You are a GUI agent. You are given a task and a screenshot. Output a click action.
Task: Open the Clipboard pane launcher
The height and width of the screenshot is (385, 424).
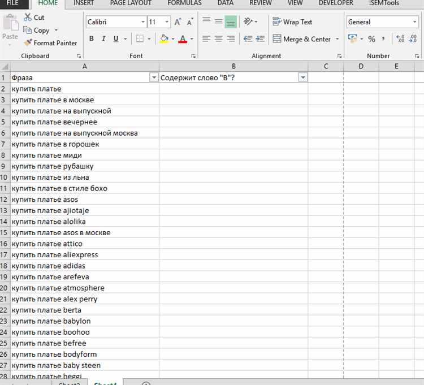pyautogui.click(x=79, y=56)
